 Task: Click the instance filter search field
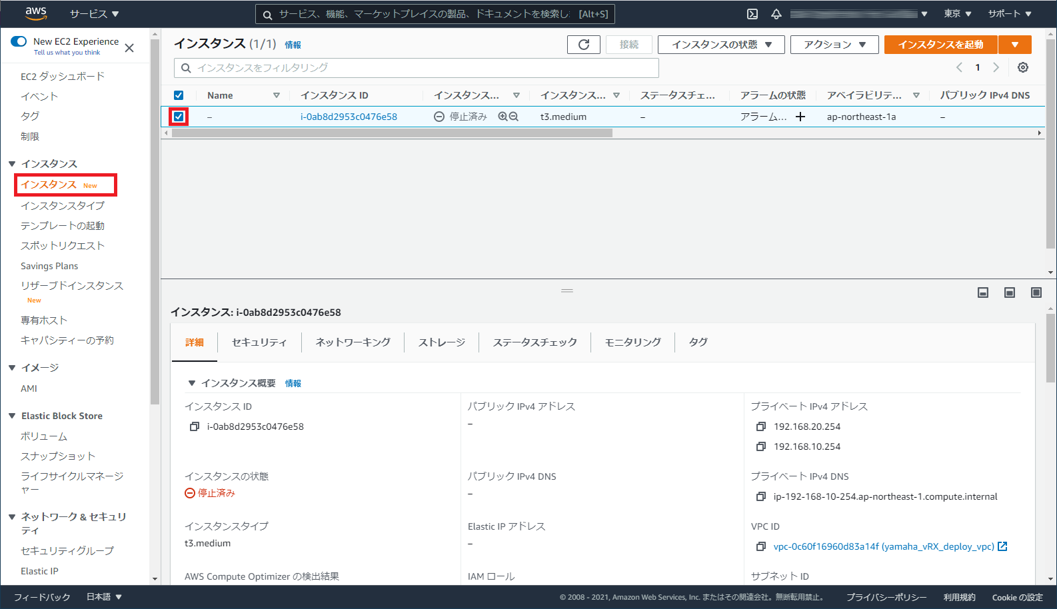(x=417, y=68)
